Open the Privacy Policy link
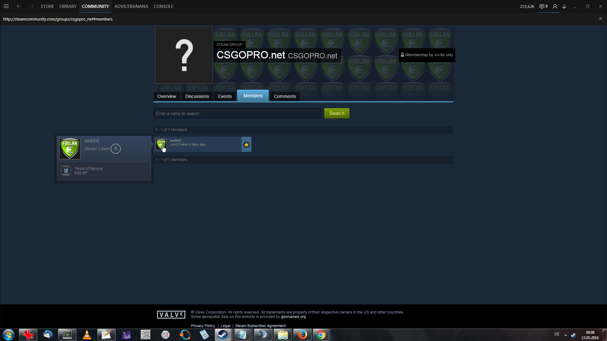The height and width of the screenshot is (341, 607). point(203,326)
